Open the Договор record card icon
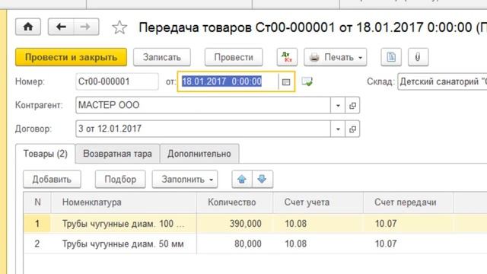 [x=352, y=129]
